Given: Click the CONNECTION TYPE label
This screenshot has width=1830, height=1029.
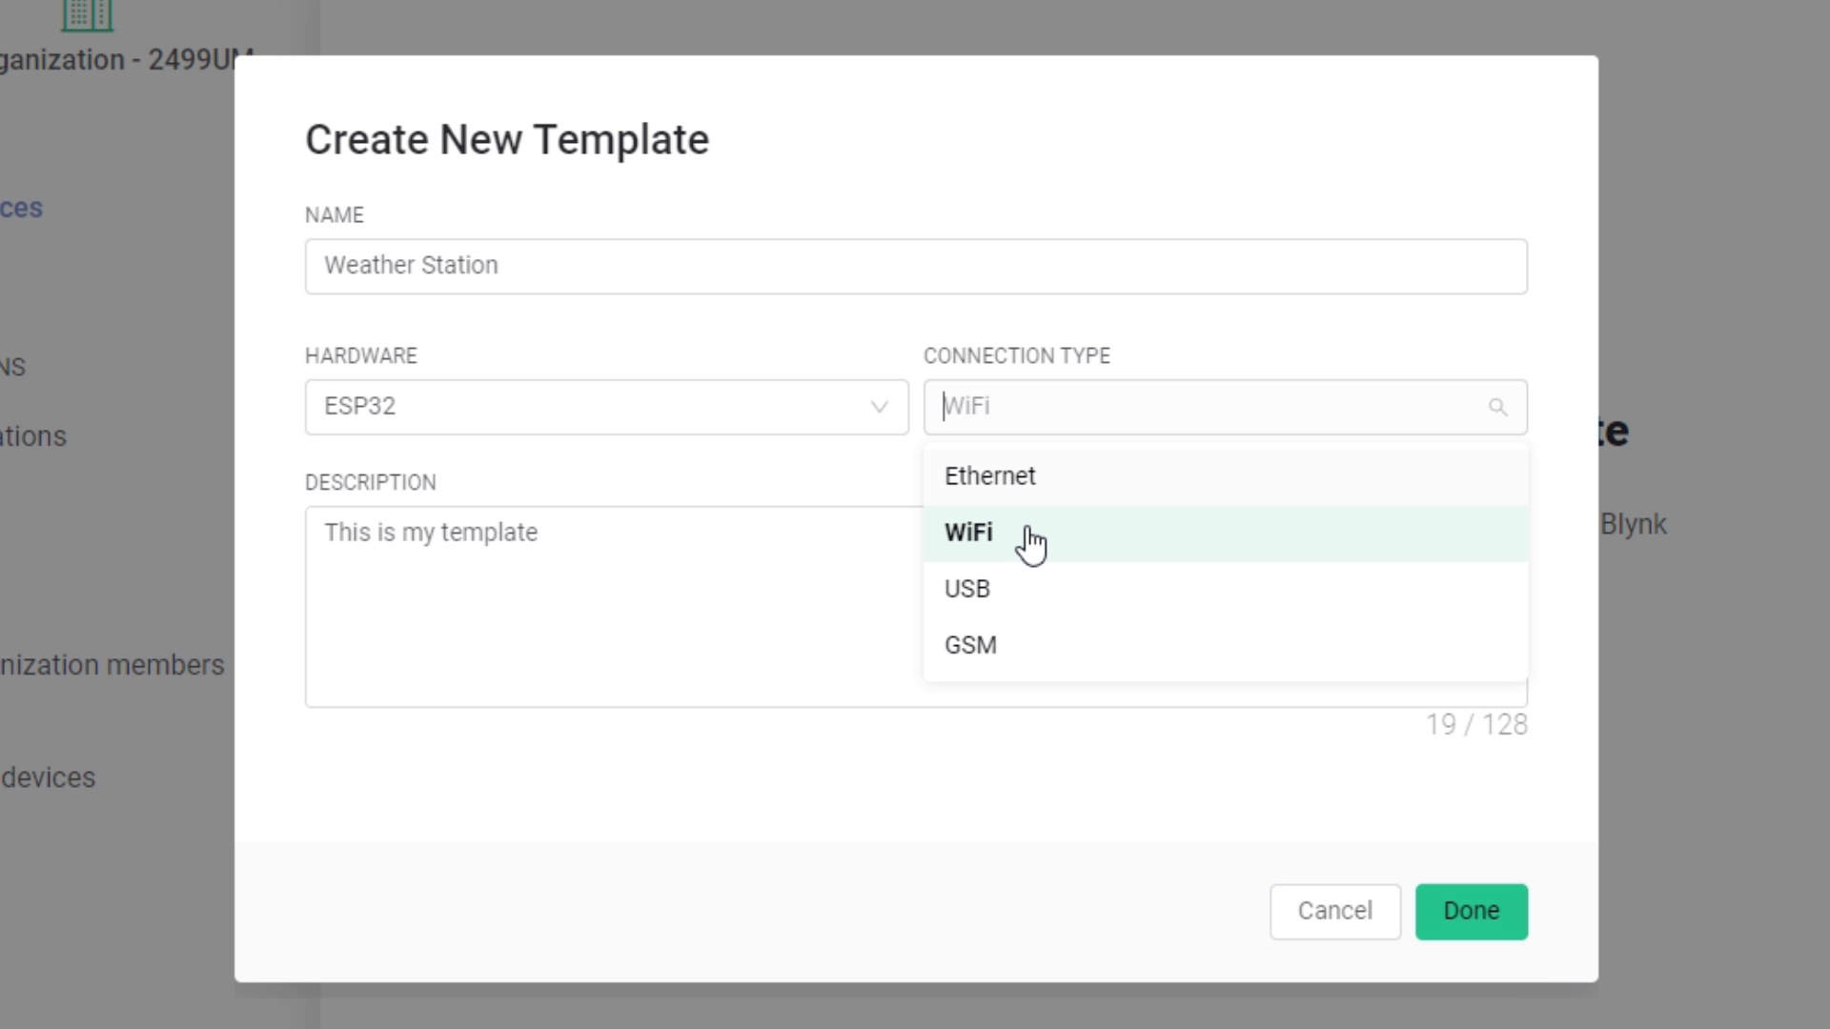Looking at the screenshot, I should [1016, 356].
